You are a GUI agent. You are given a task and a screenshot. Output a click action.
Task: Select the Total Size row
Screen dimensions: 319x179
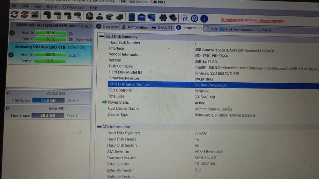coord(213,96)
